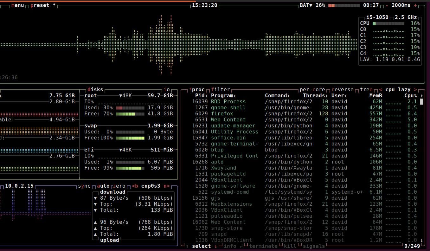430x251 pixels.
Task: Click the download arrow in the net panel
Action: 95,198
